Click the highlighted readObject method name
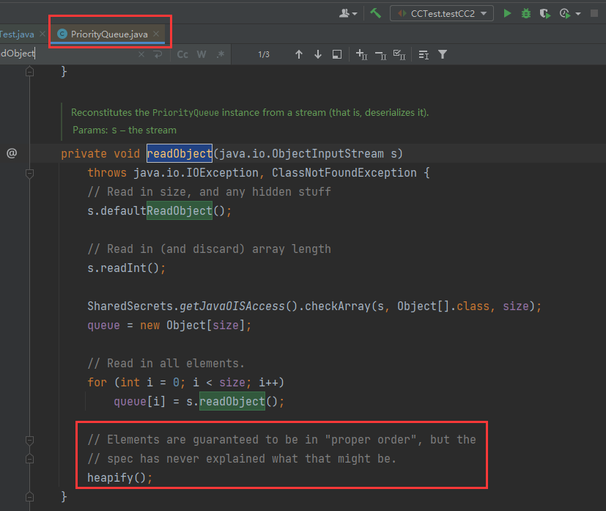The height and width of the screenshot is (511, 606). point(180,153)
